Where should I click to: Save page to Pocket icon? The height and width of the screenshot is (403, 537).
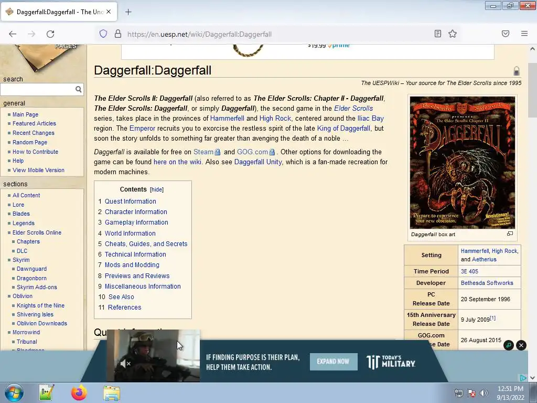506,34
